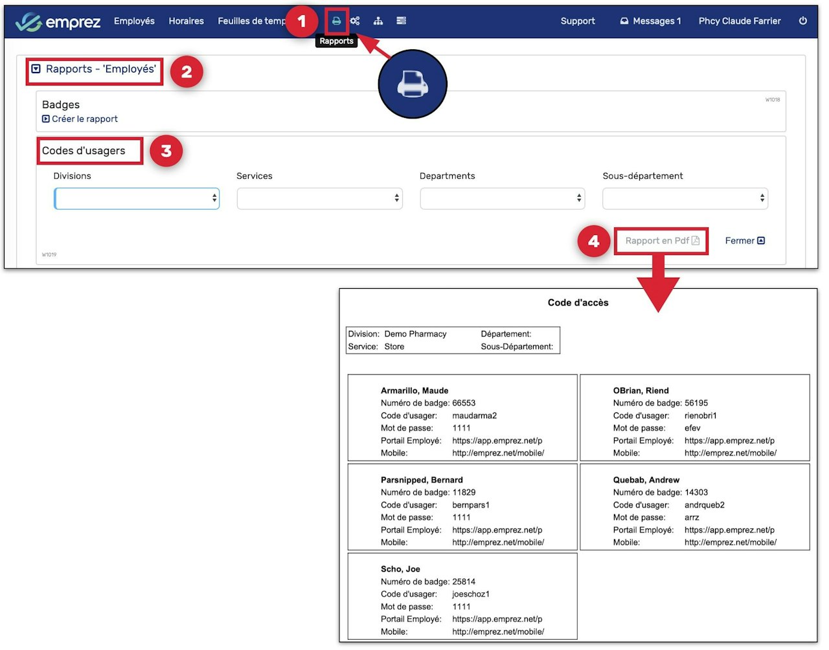This screenshot has height=650, width=829.
Task: Collapse the Rapports - 'Employés' section
Action: 36,69
